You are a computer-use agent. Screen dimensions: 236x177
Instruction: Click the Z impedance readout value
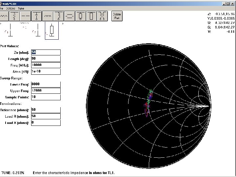225,14
